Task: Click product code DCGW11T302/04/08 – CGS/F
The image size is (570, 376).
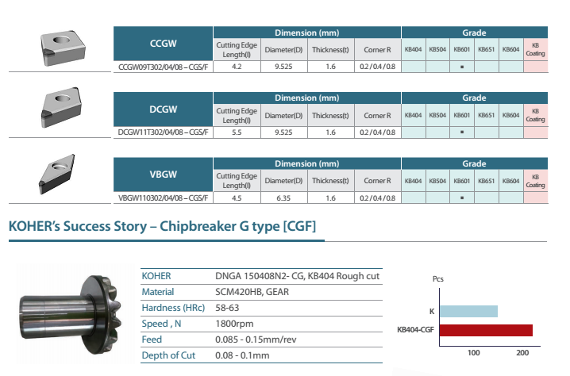Action: click(164, 132)
